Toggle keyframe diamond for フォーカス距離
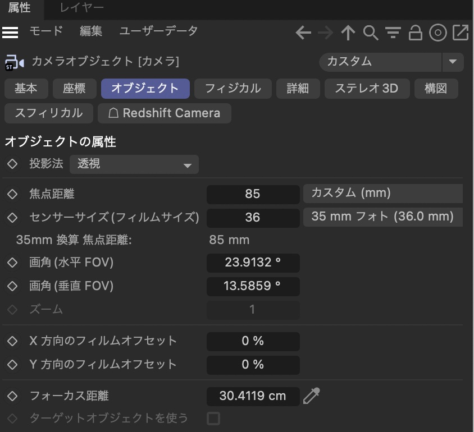Image resolution: width=474 pixels, height=432 pixels. pos(12,396)
